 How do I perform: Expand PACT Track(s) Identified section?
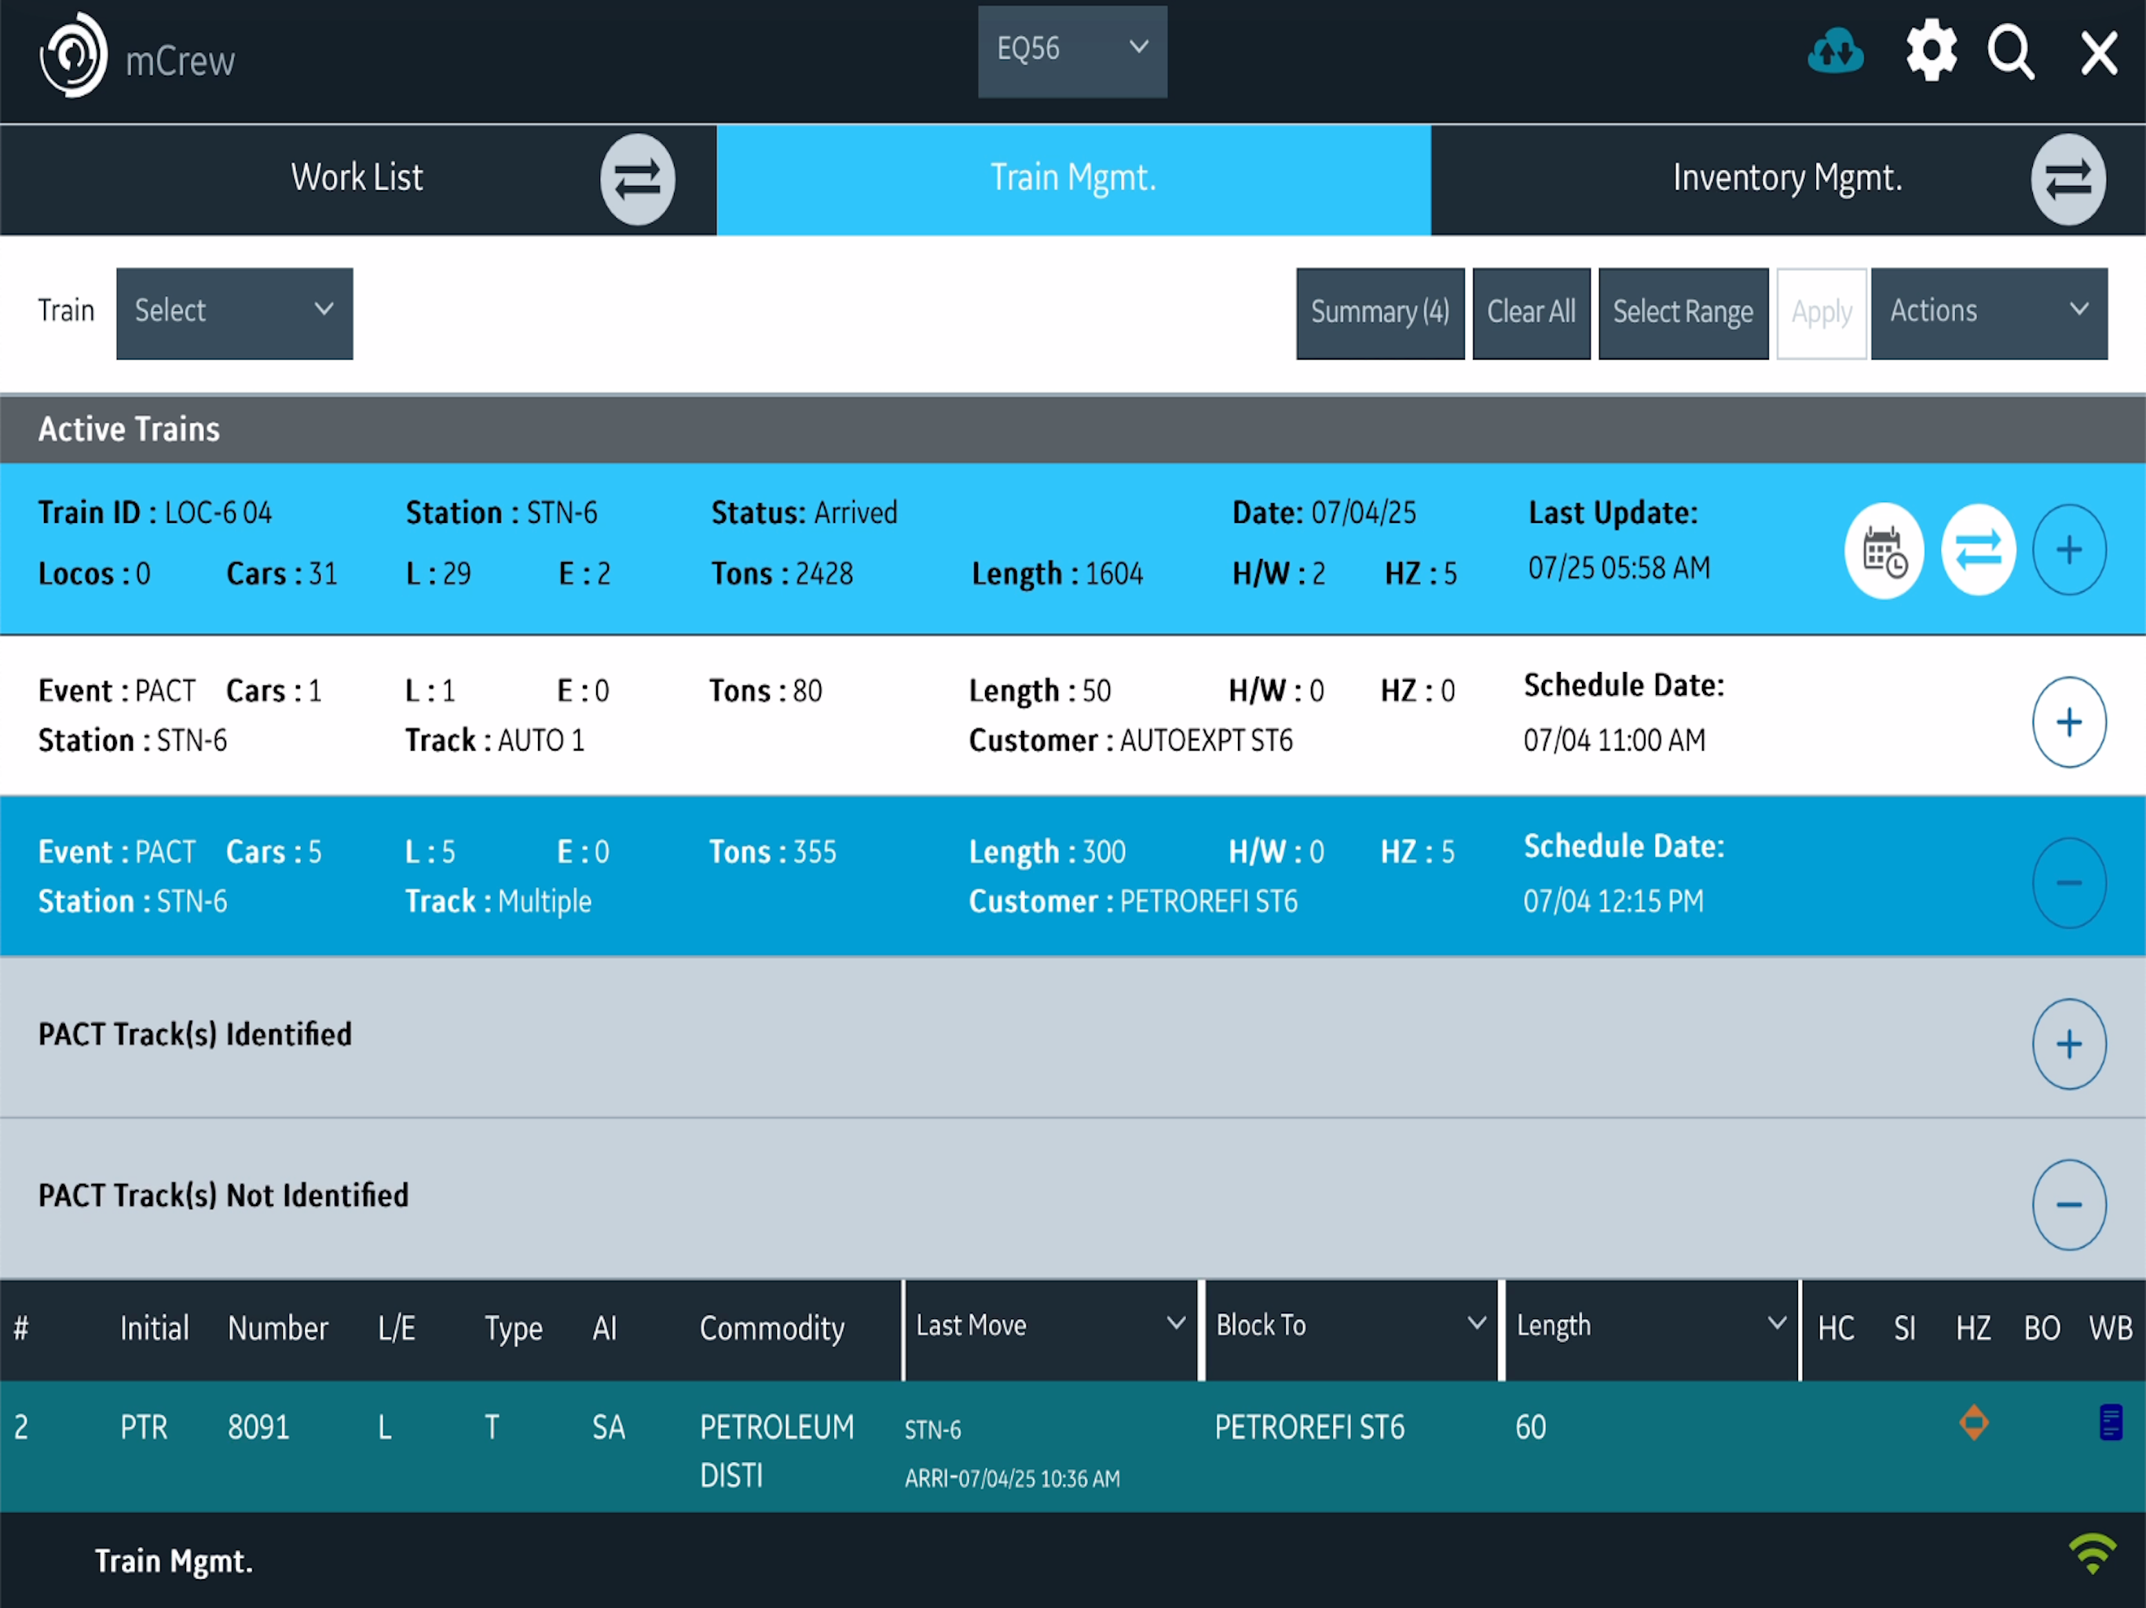pyautogui.click(x=2069, y=1043)
